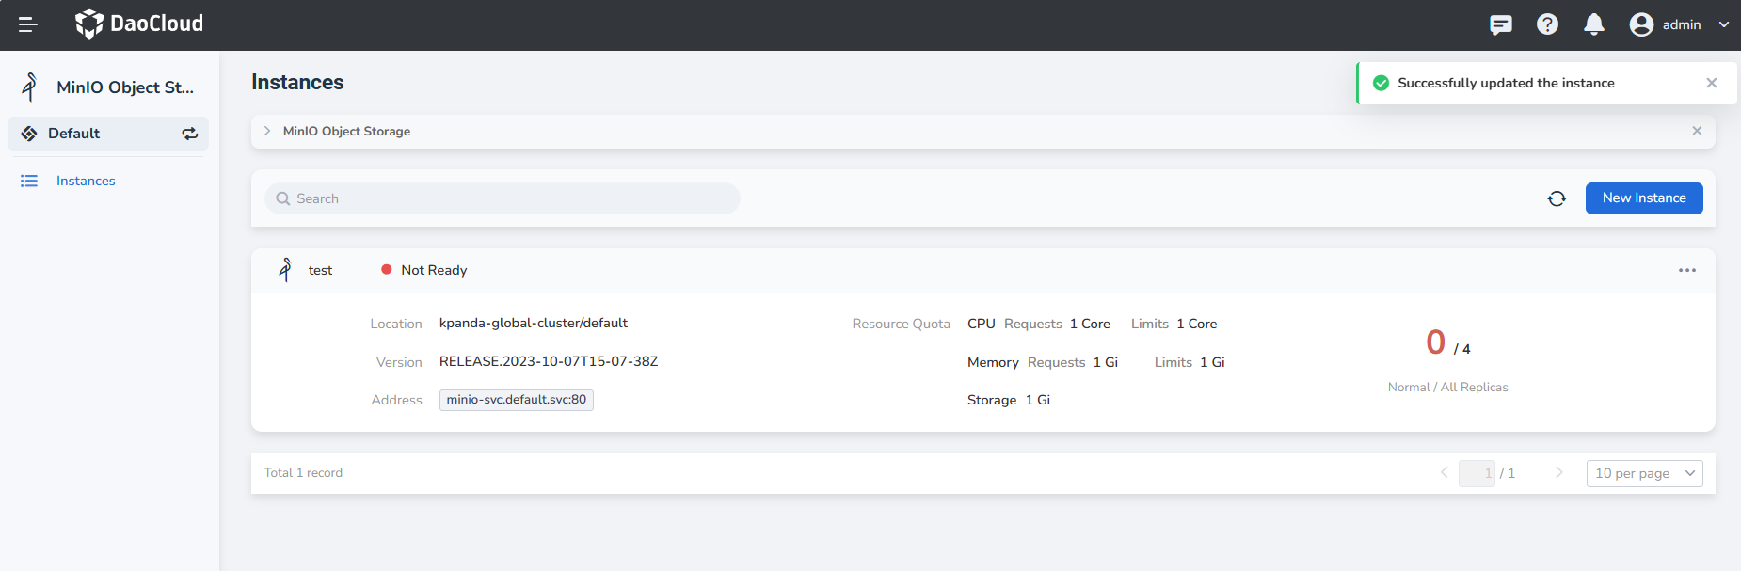This screenshot has width=1741, height=571.
Task: Dismiss the success notification toast
Action: [1711, 83]
